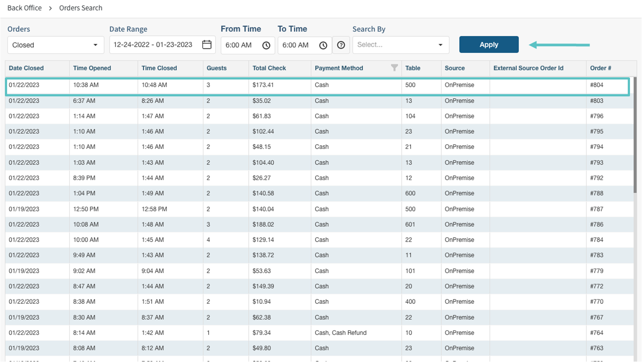The height and width of the screenshot is (362, 642).
Task: Open order #787 with total $140.04
Action: click(318, 209)
